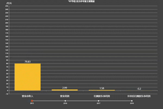Click the 2.99 data label
This screenshot has width=163, height=109.
[65, 88]
